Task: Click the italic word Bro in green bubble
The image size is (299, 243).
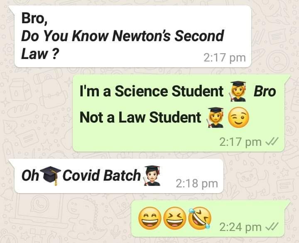Action: (265, 91)
